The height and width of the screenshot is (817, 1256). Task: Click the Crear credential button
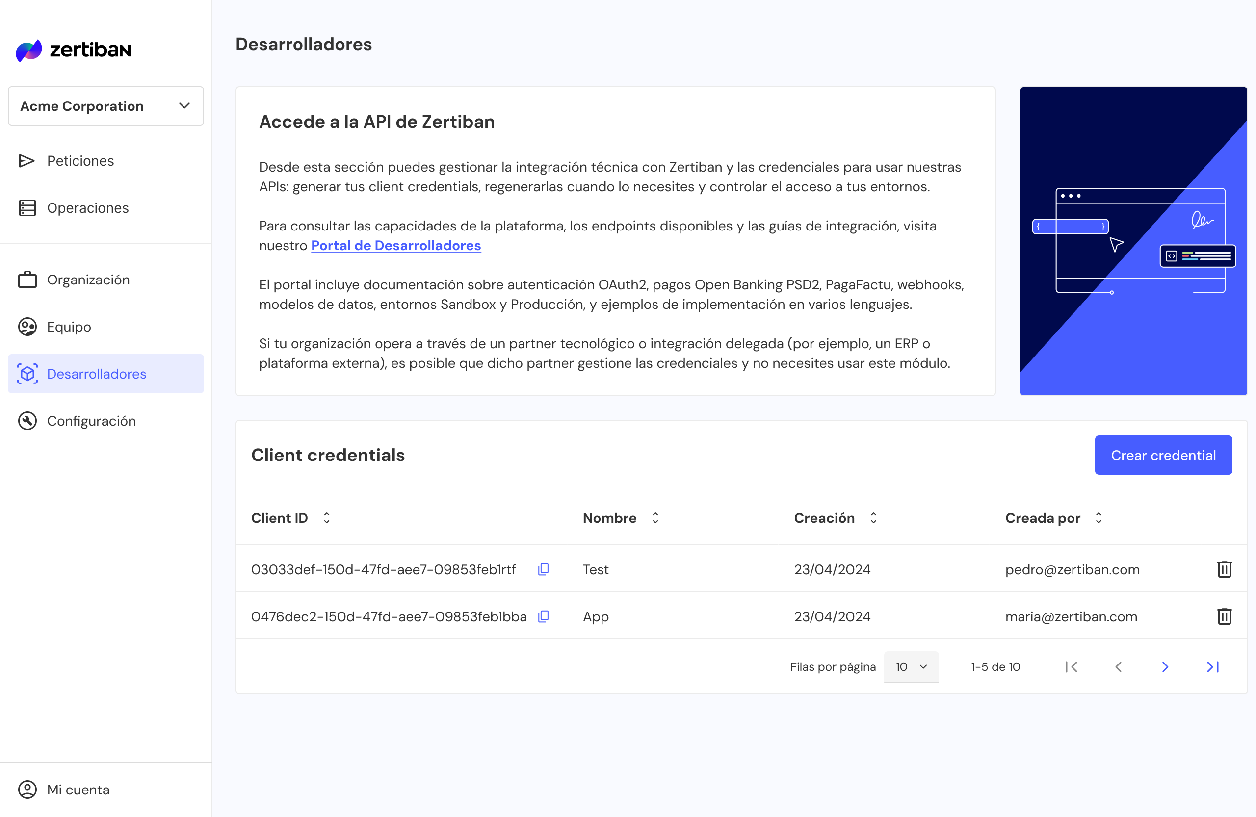point(1163,455)
